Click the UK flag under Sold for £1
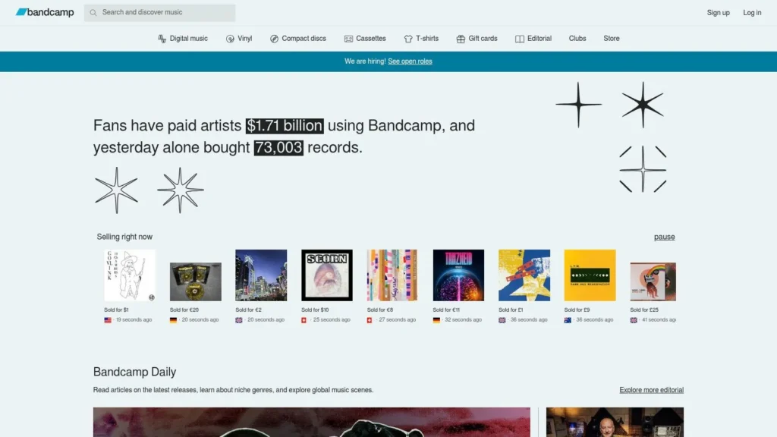This screenshot has height=437, width=777. pyautogui.click(x=502, y=320)
